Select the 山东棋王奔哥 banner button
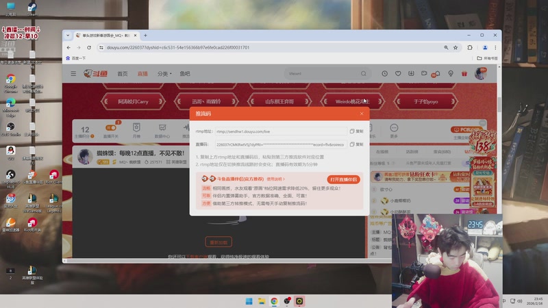 click(x=279, y=101)
